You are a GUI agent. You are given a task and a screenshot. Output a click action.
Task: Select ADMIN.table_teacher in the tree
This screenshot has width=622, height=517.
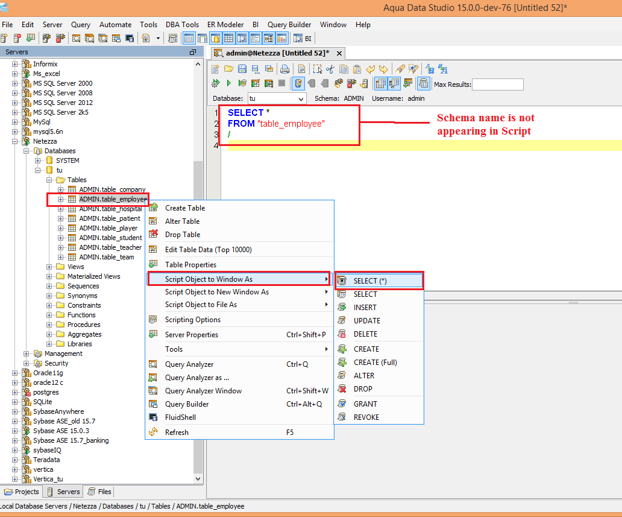110,247
